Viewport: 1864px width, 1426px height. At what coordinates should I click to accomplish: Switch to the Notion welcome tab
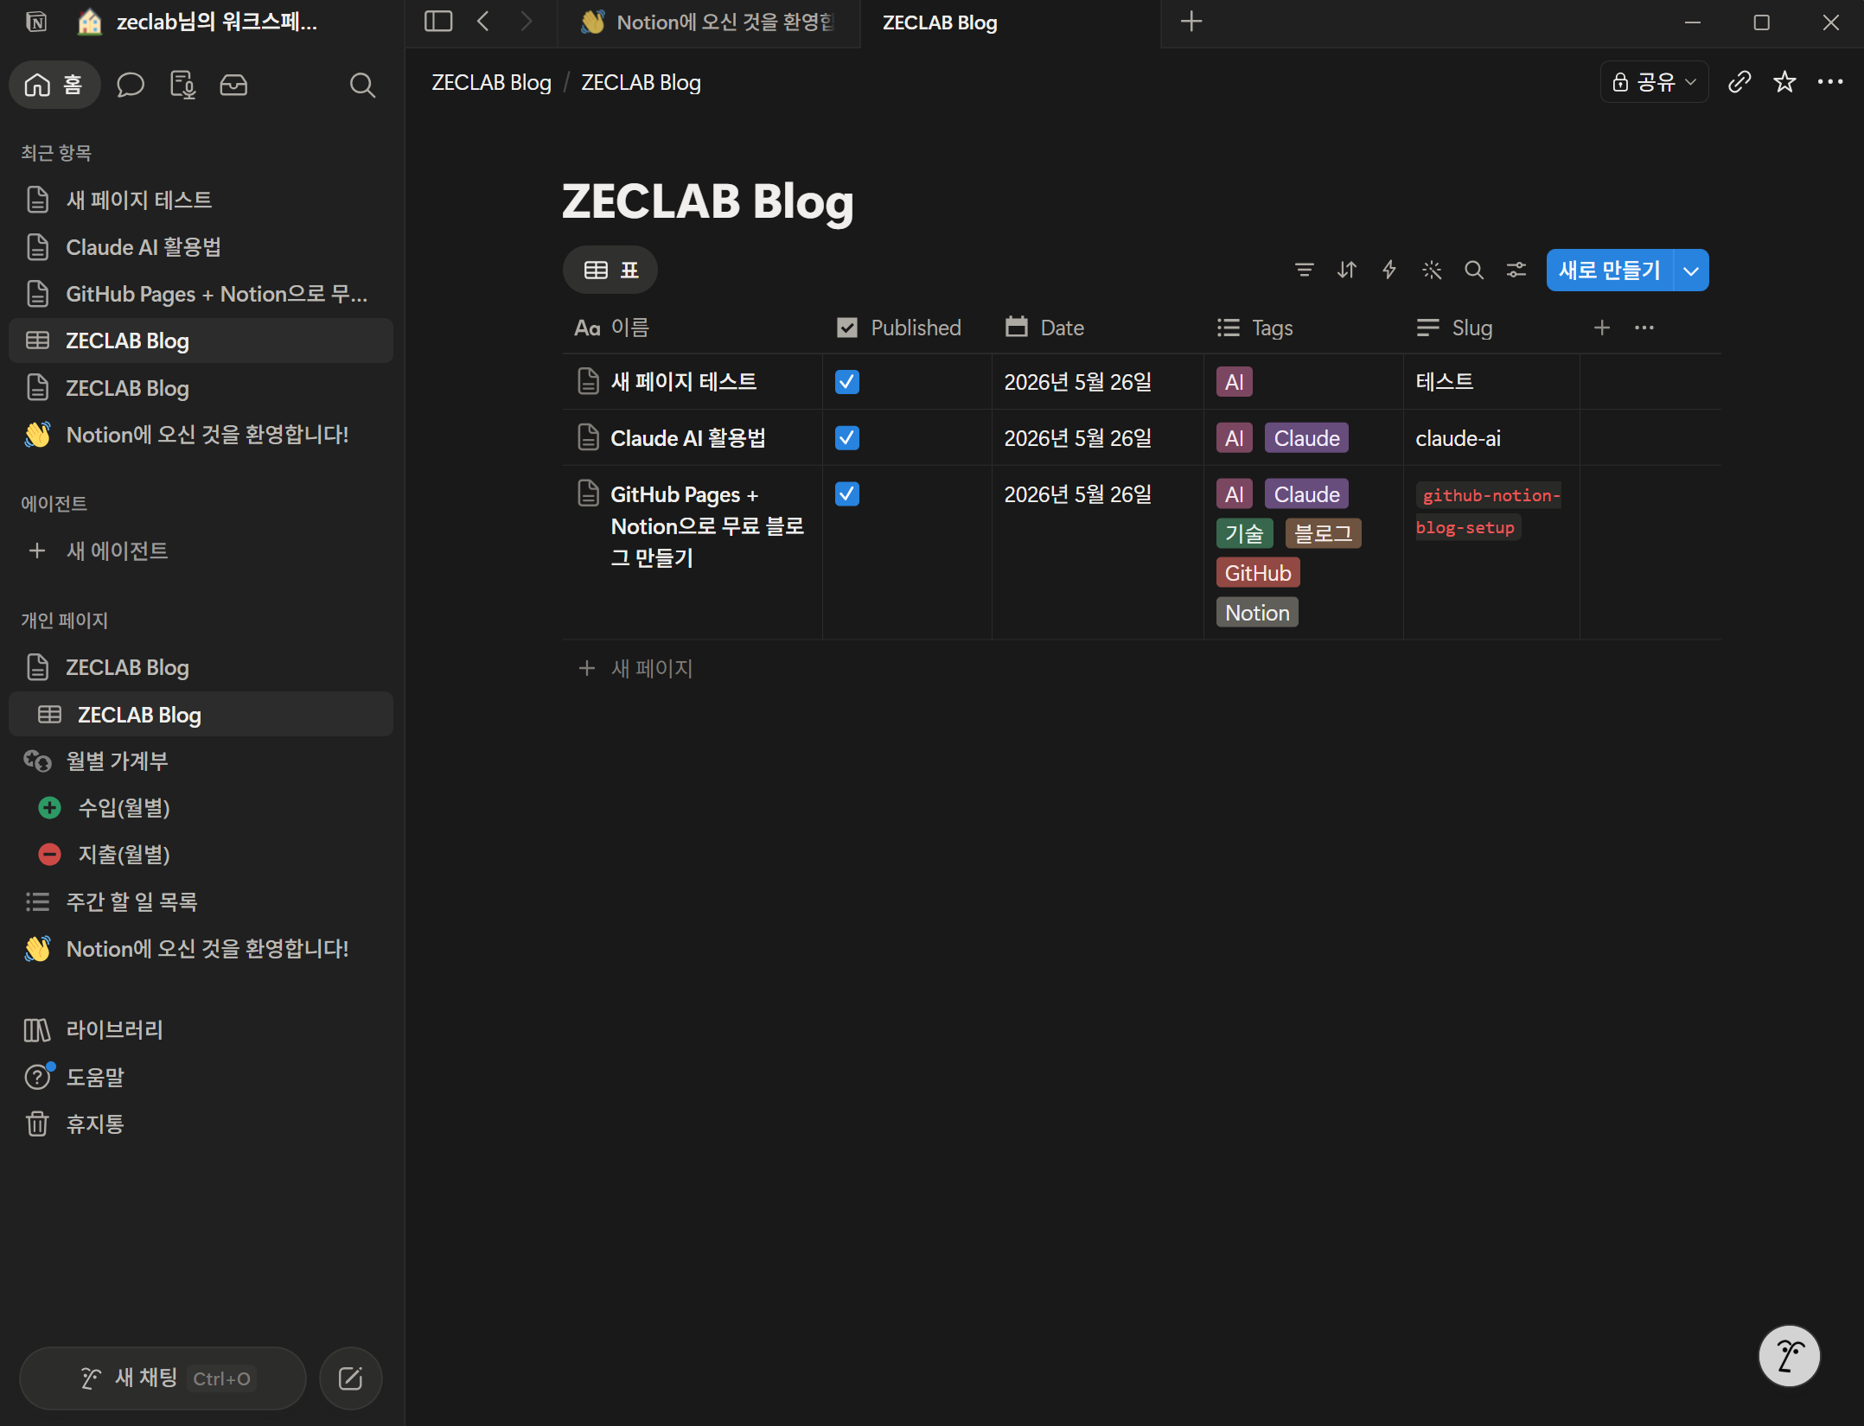click(709, 22)
